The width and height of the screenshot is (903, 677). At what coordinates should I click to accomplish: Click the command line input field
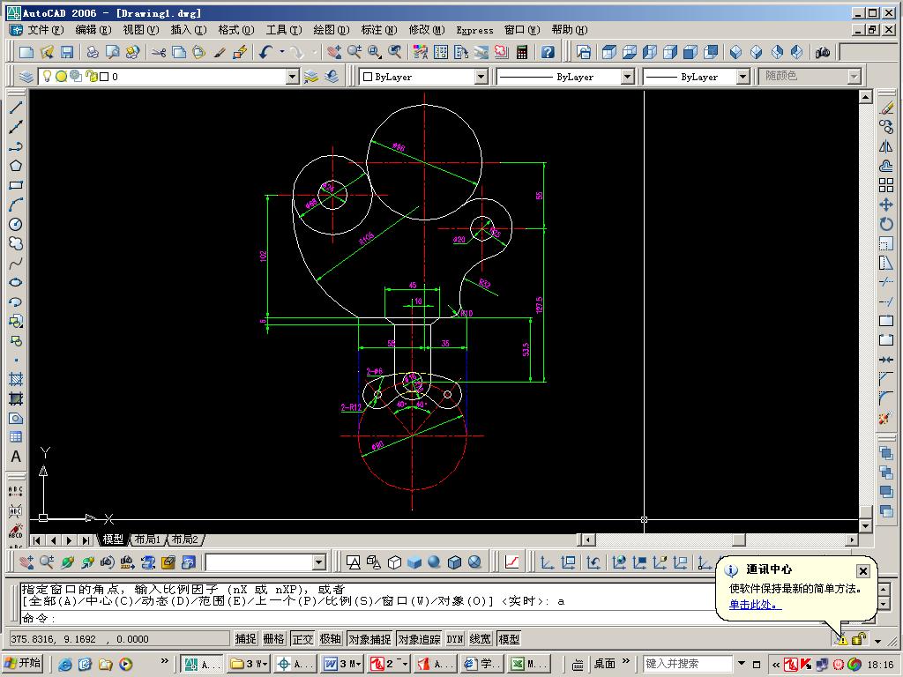[362, 618]
